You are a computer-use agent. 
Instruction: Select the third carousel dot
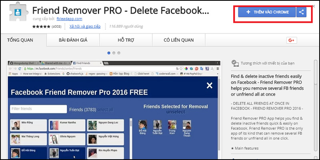(x=118, y=53)
